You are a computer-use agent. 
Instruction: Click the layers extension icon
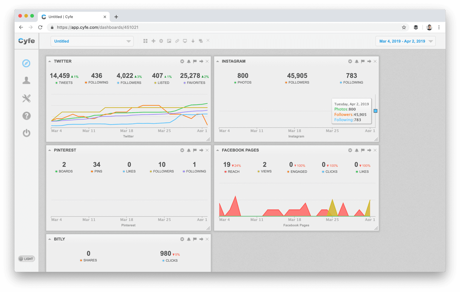coord(416,27)
